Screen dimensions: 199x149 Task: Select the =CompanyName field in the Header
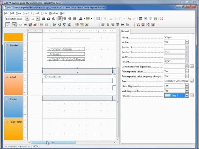click(x=66, y=49)
